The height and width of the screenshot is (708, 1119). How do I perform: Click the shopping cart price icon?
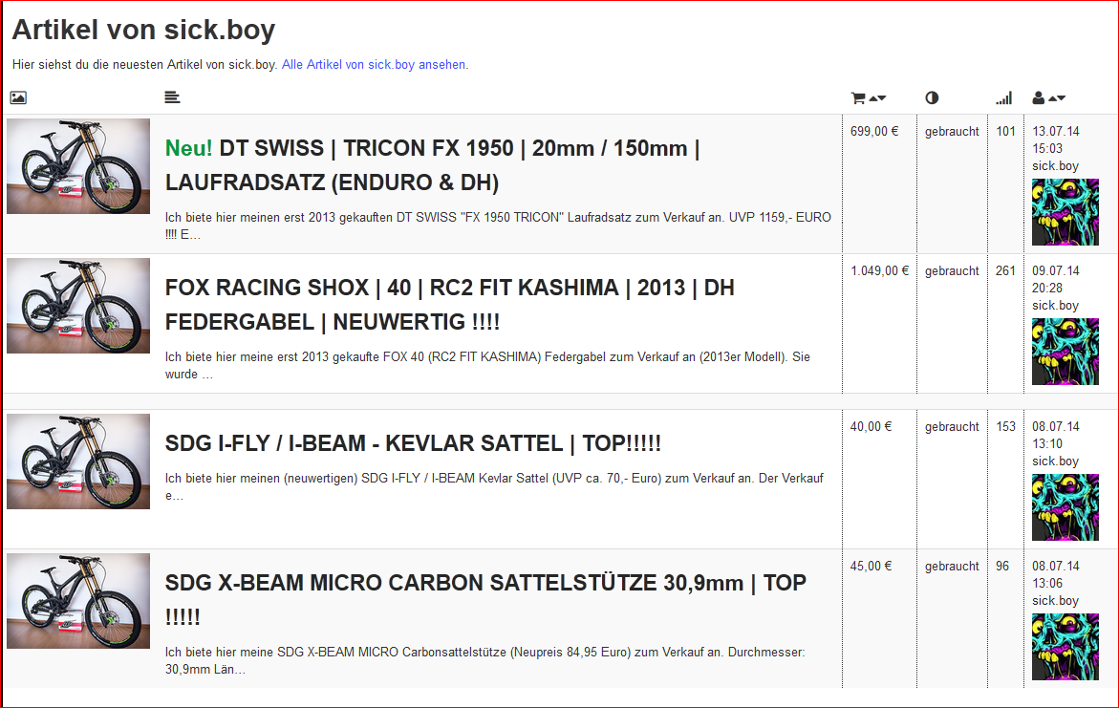pos(858,97)
